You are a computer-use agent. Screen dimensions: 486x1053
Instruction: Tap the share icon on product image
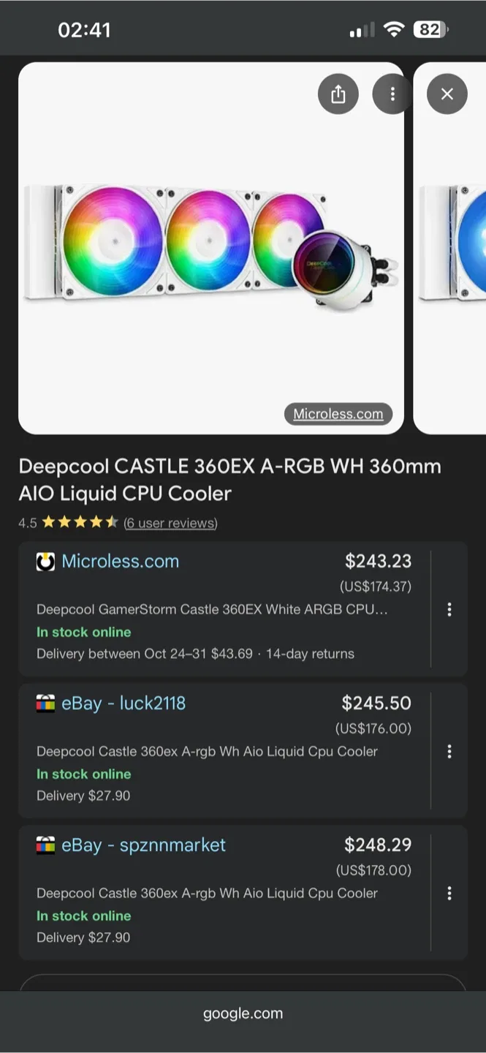pyautogui.click(x=338, y=94)
